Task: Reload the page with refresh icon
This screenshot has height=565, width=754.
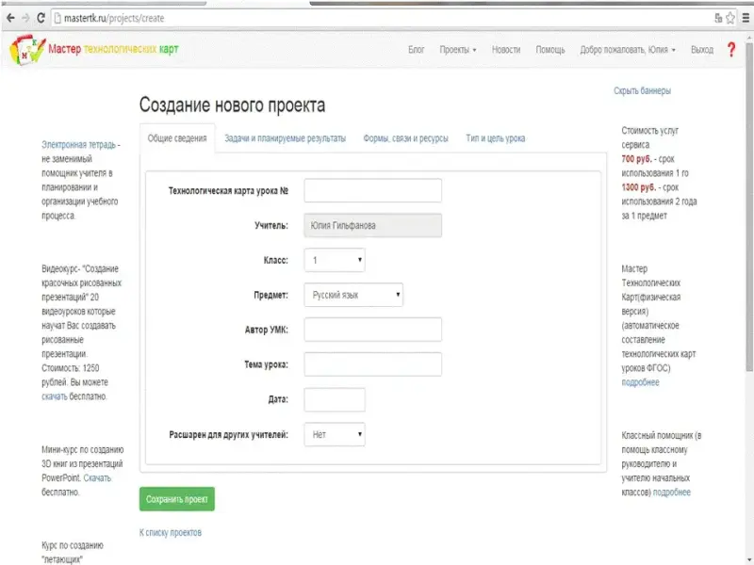Action: point(42,18)
